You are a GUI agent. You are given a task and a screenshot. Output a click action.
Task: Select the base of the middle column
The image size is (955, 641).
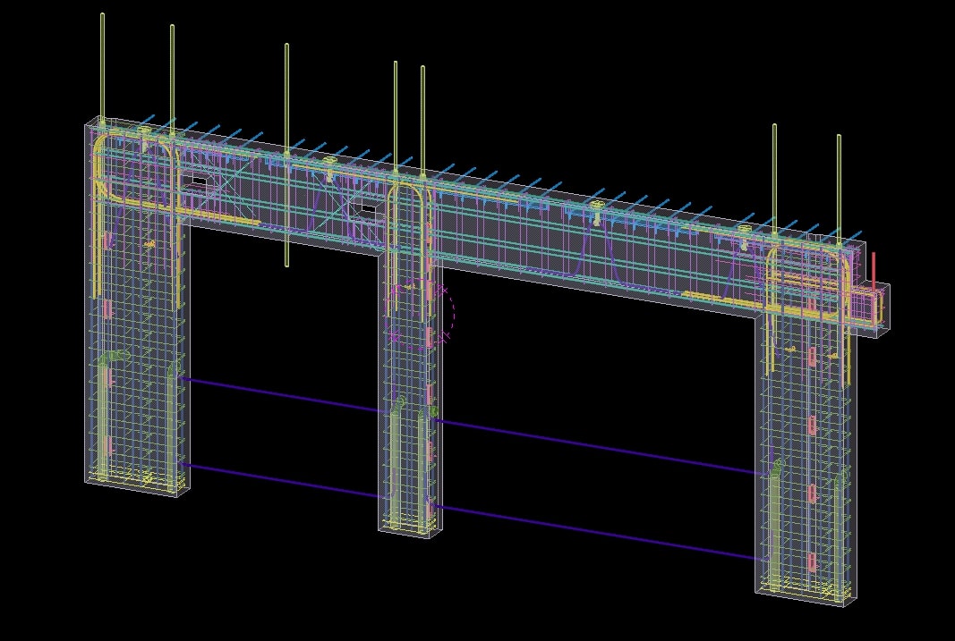click(x=409, y=530)
